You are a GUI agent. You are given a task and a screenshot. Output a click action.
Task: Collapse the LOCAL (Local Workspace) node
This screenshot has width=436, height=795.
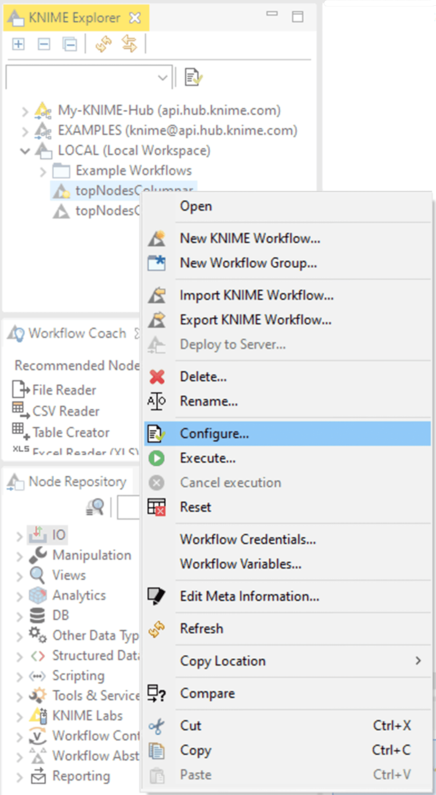(x=25, y=151)
